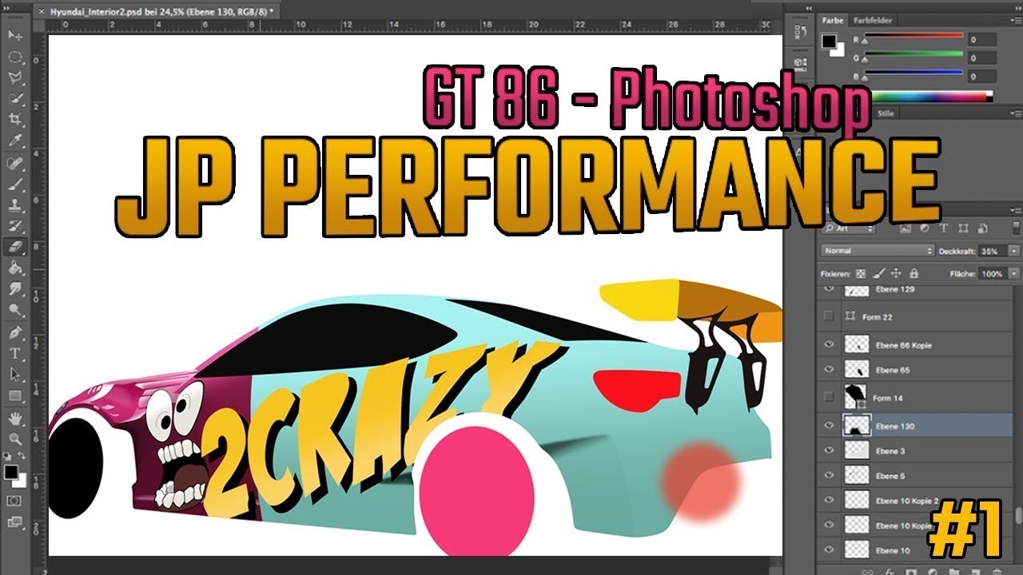This screenshot has width=1023, height=575.
Task: Switch to the Farbe tab
Action: (x=833, y=20)
